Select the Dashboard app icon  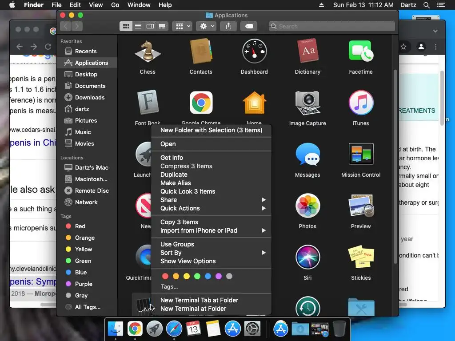point(254,52)
